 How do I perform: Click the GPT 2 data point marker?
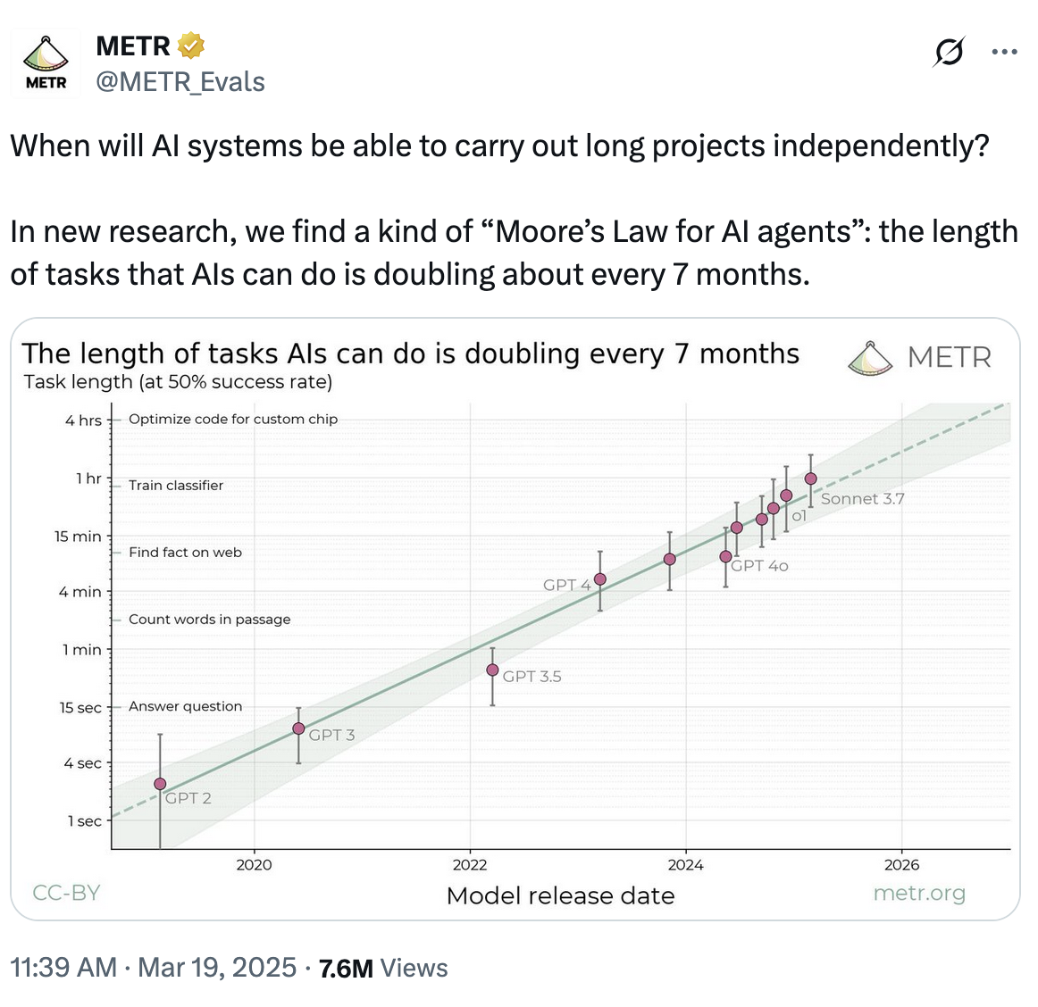[160, 784]
